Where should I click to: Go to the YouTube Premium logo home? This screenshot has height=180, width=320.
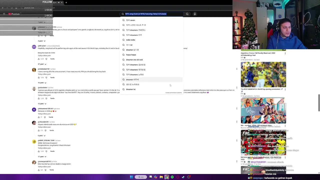pos(14,14)
